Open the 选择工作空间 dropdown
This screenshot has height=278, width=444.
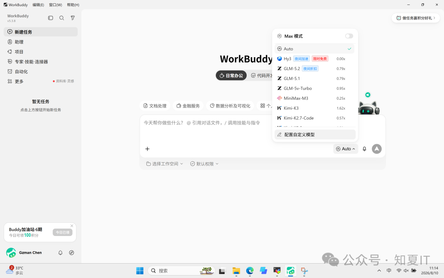pos(164,164)
